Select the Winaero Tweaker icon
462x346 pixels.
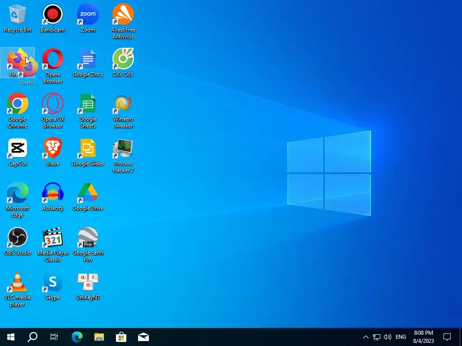point(123,111)
